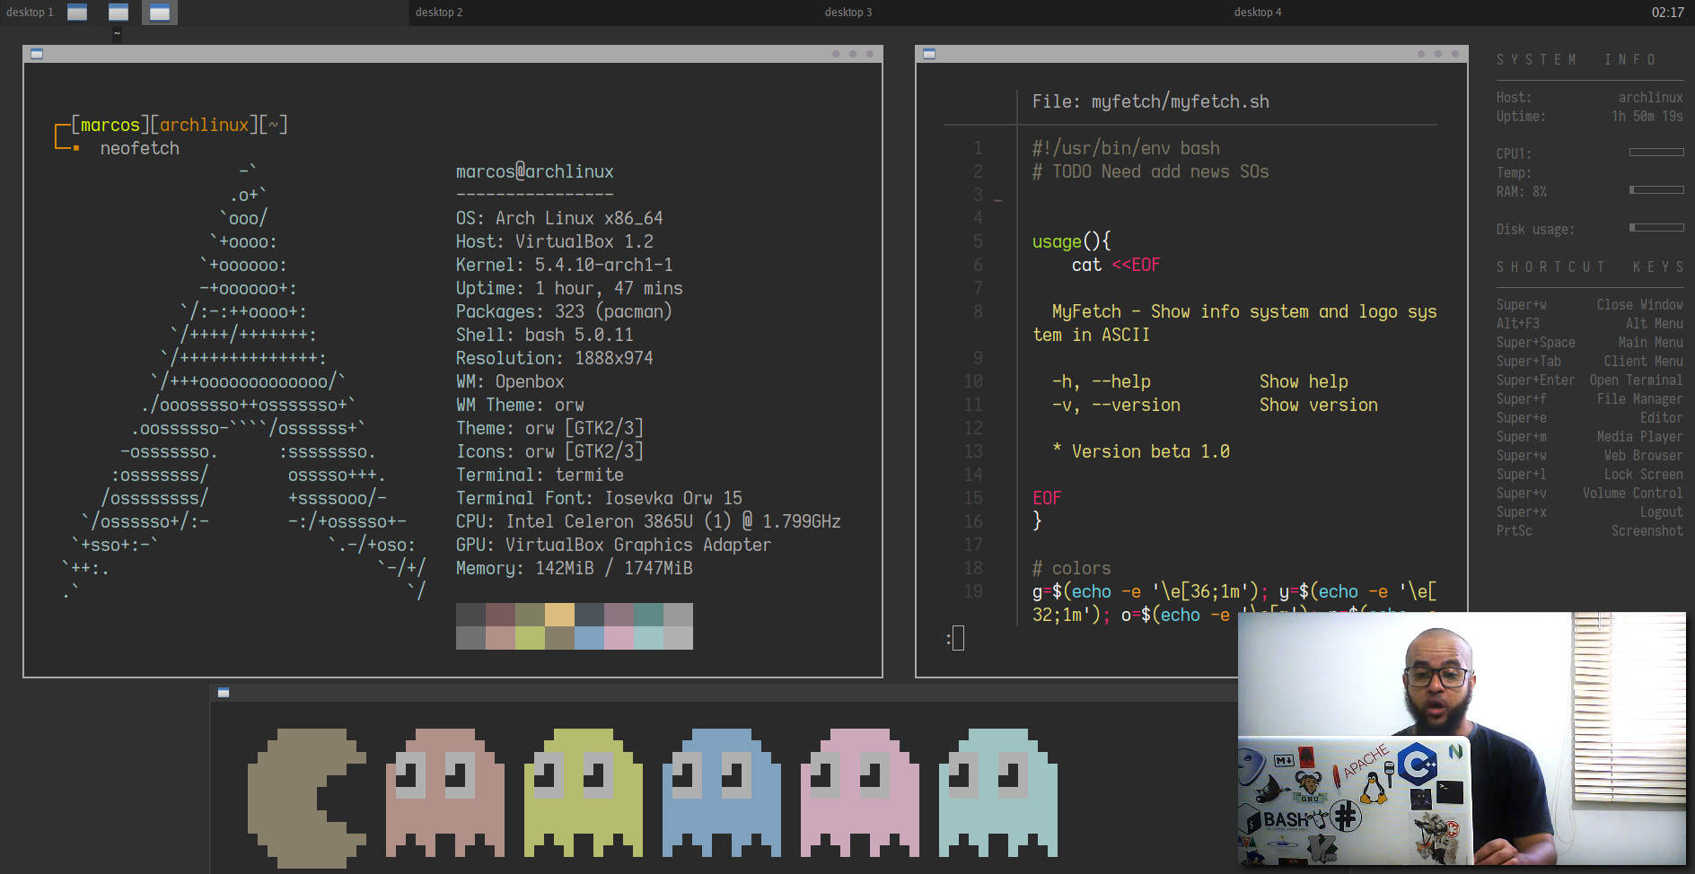Open the pacman terminal's window menu icon
This screenshot has width=1695, height=874.
click(x=224, y=693)
